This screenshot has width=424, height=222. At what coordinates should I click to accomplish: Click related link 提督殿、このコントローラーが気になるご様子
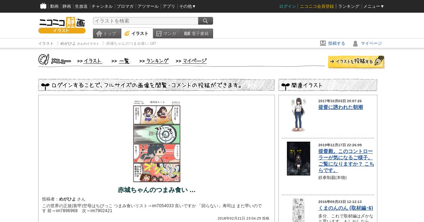[x=346, y=161]
